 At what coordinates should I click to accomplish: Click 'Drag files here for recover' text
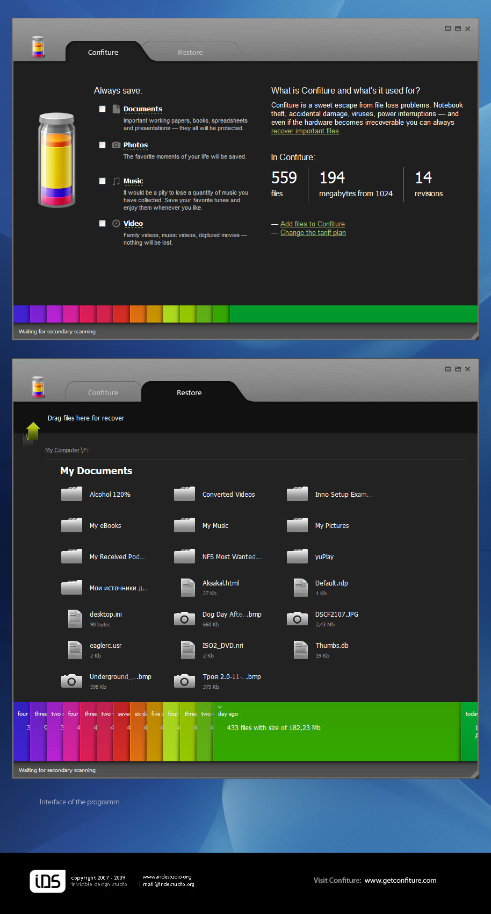(86, 418)
